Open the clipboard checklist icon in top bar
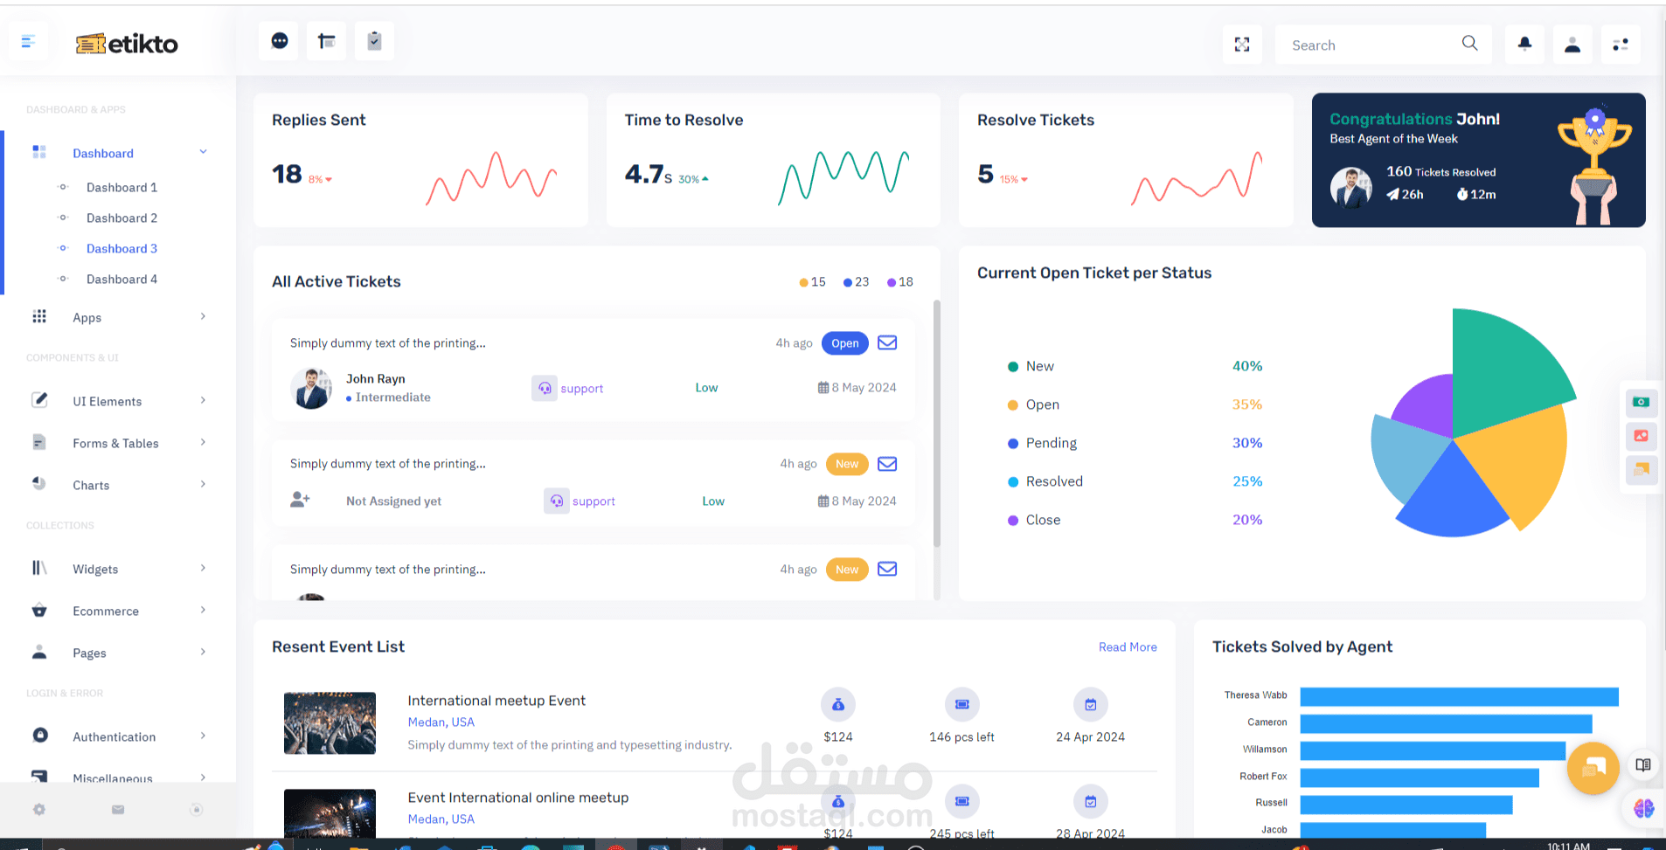 [374, 41]
